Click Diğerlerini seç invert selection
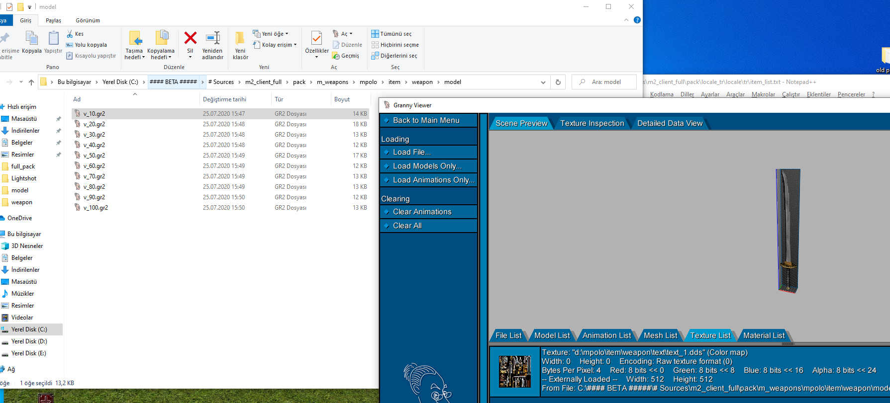The height and width of the screenshot is (403, 890). pos(394,56)
